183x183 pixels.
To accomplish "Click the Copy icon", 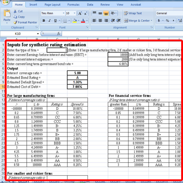I will pos(15,17).
